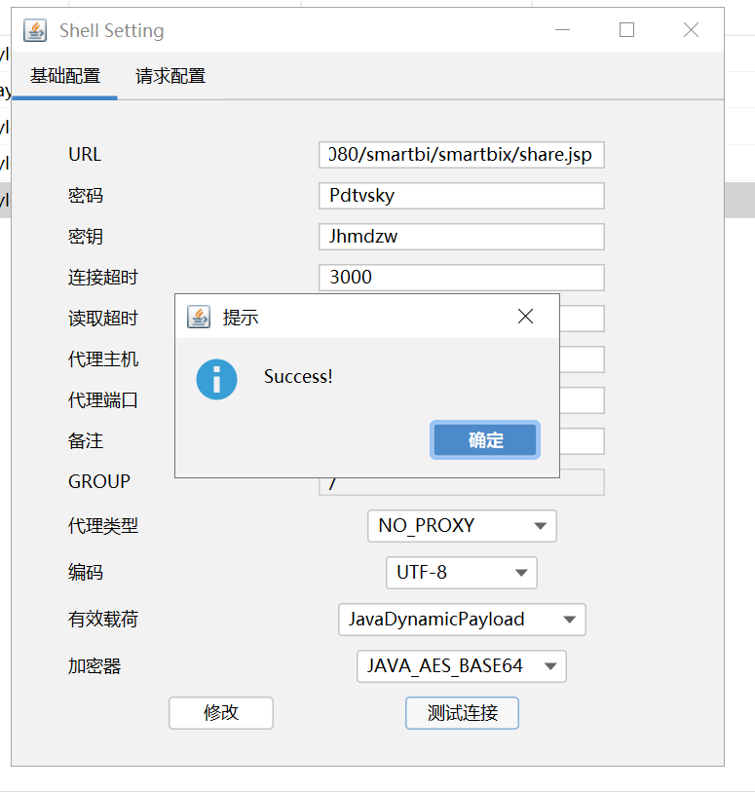Image resolution: width=755 pixels, height=792 pixels.
Task: Click the 连接超时 label
Action: [x=103, y=278]
